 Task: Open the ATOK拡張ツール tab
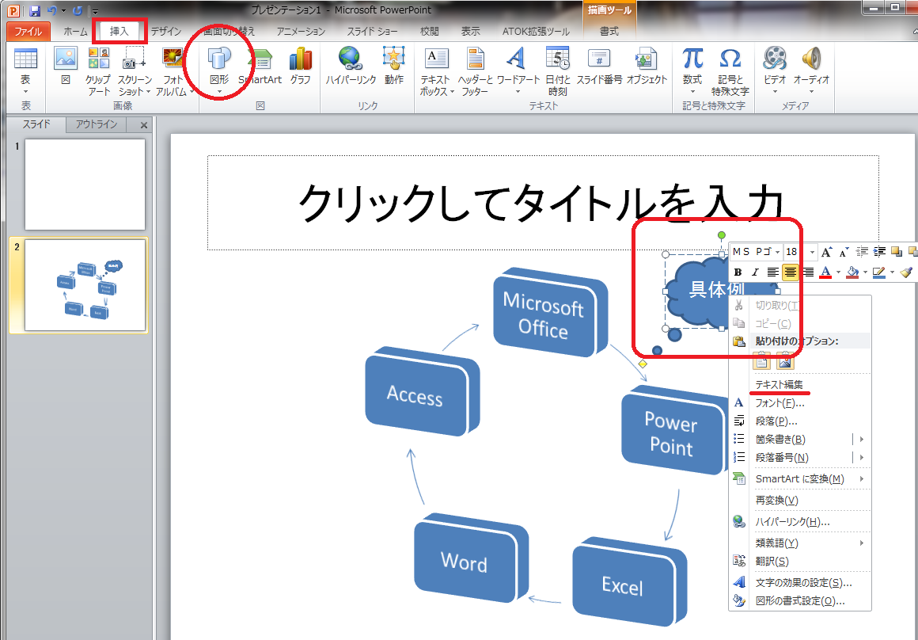(536, 31)
